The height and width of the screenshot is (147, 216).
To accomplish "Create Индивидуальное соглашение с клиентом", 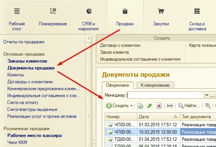I will [140, 59].
